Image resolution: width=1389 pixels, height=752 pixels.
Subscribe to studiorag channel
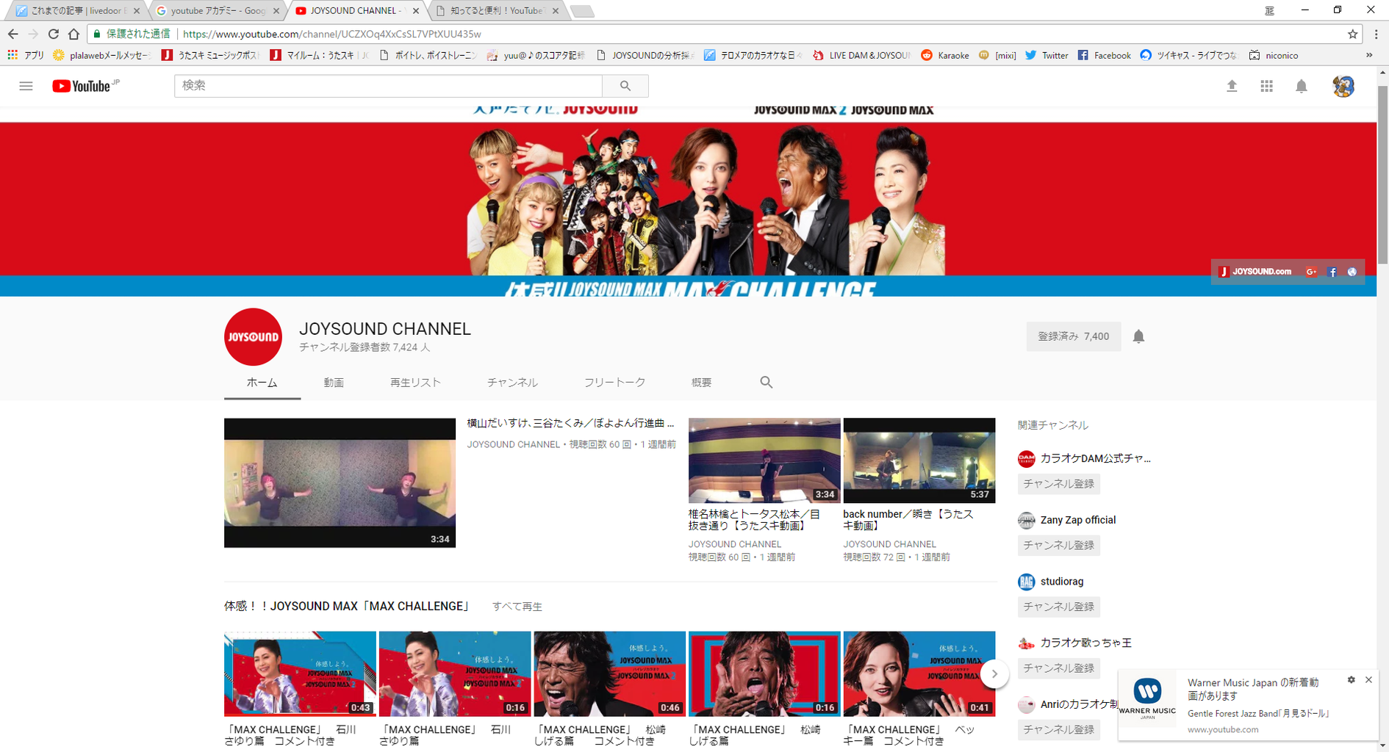(x=1058, y=607)
